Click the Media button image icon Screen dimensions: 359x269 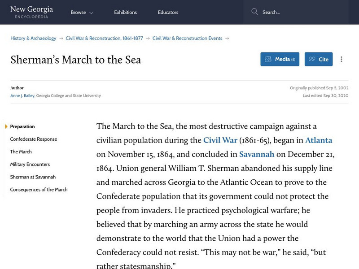(268, 59)
